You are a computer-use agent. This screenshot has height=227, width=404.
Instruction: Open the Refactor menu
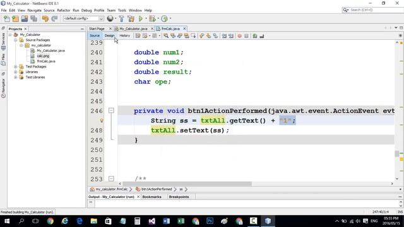(x=64, y=10)
